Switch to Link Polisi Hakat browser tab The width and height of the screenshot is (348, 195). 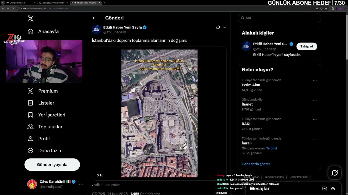(20, 3)
